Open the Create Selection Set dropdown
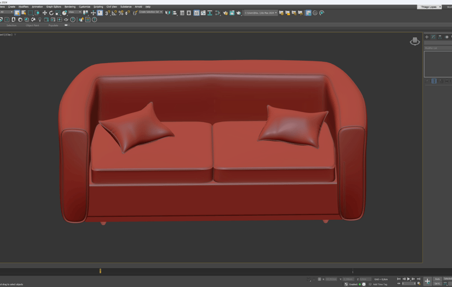 pyautogui.click(x=151, y=12)
